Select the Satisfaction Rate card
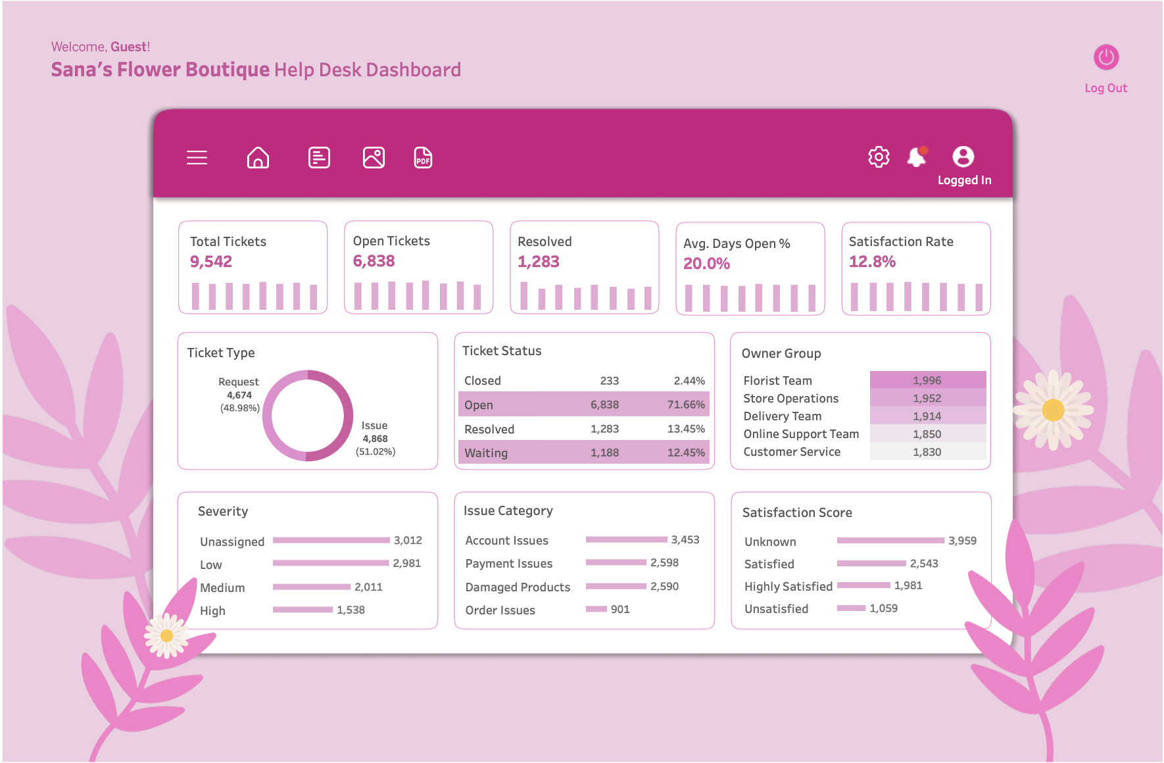The image size is (1164, 763). (x=915, y=267)
